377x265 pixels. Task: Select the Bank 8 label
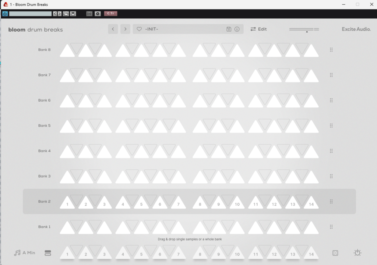tap(45, 50)
